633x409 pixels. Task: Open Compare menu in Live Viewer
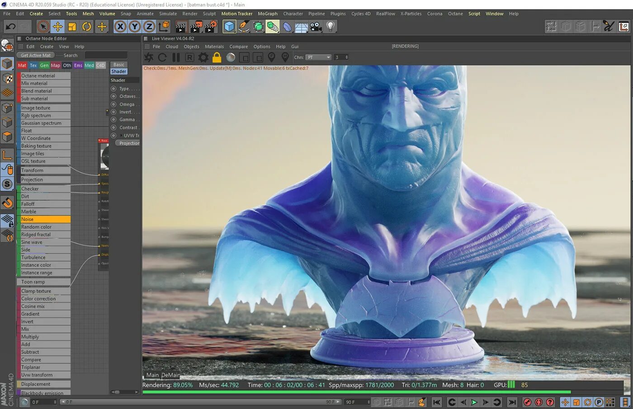coord(238,47)
